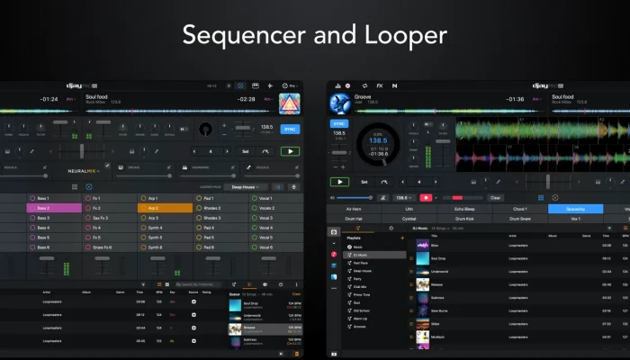Toggle the Bass 2 loop pad
Viewport: 630px width, 360px height.
point(55,208)
